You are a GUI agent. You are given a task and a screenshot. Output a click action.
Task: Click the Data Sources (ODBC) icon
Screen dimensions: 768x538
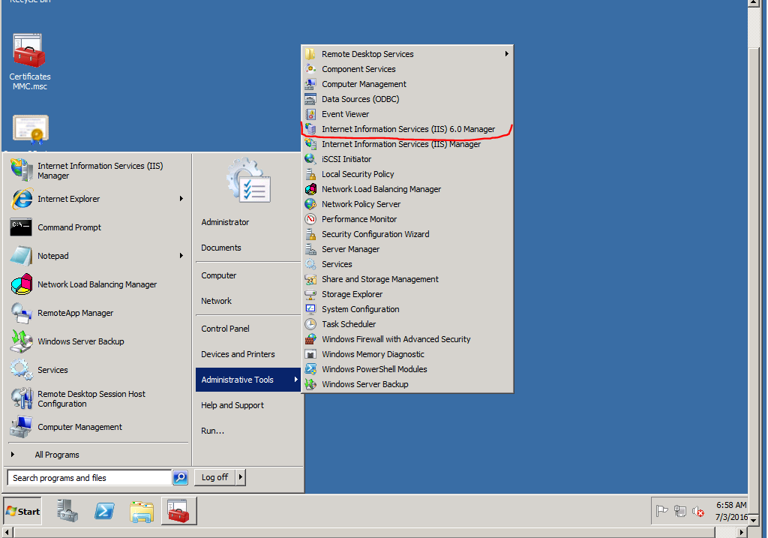click(310, 99)
